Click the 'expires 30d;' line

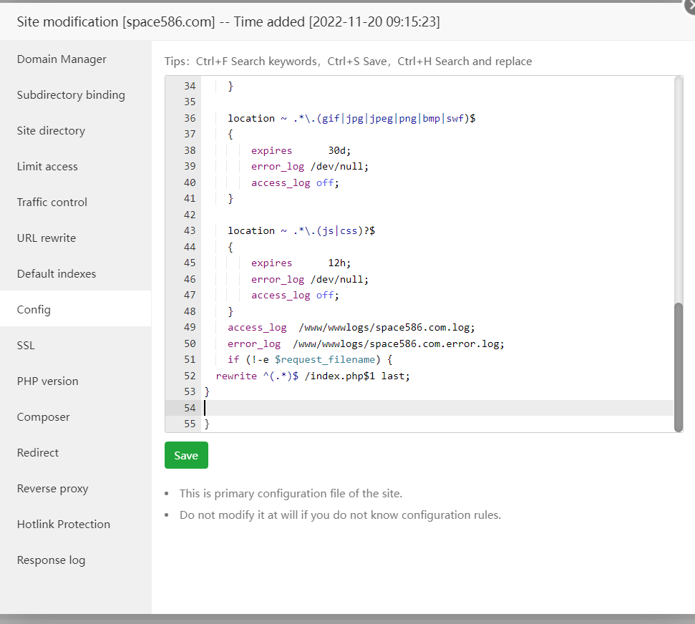pyautogui.click(x=301, y=150)
